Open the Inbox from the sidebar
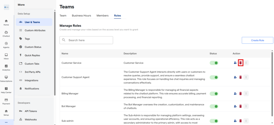 6,56
